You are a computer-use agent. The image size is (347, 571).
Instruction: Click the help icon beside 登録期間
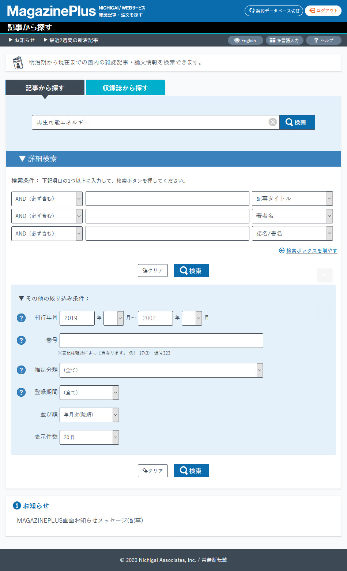21,392
